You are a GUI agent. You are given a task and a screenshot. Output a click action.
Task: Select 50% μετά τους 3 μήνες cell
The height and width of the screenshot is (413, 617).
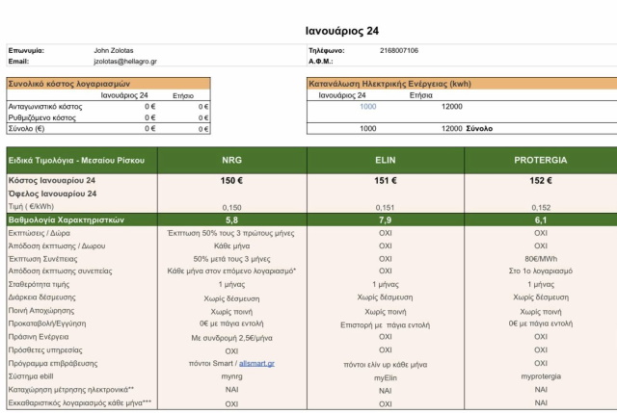pyautogui.click(x=231, y=259)
